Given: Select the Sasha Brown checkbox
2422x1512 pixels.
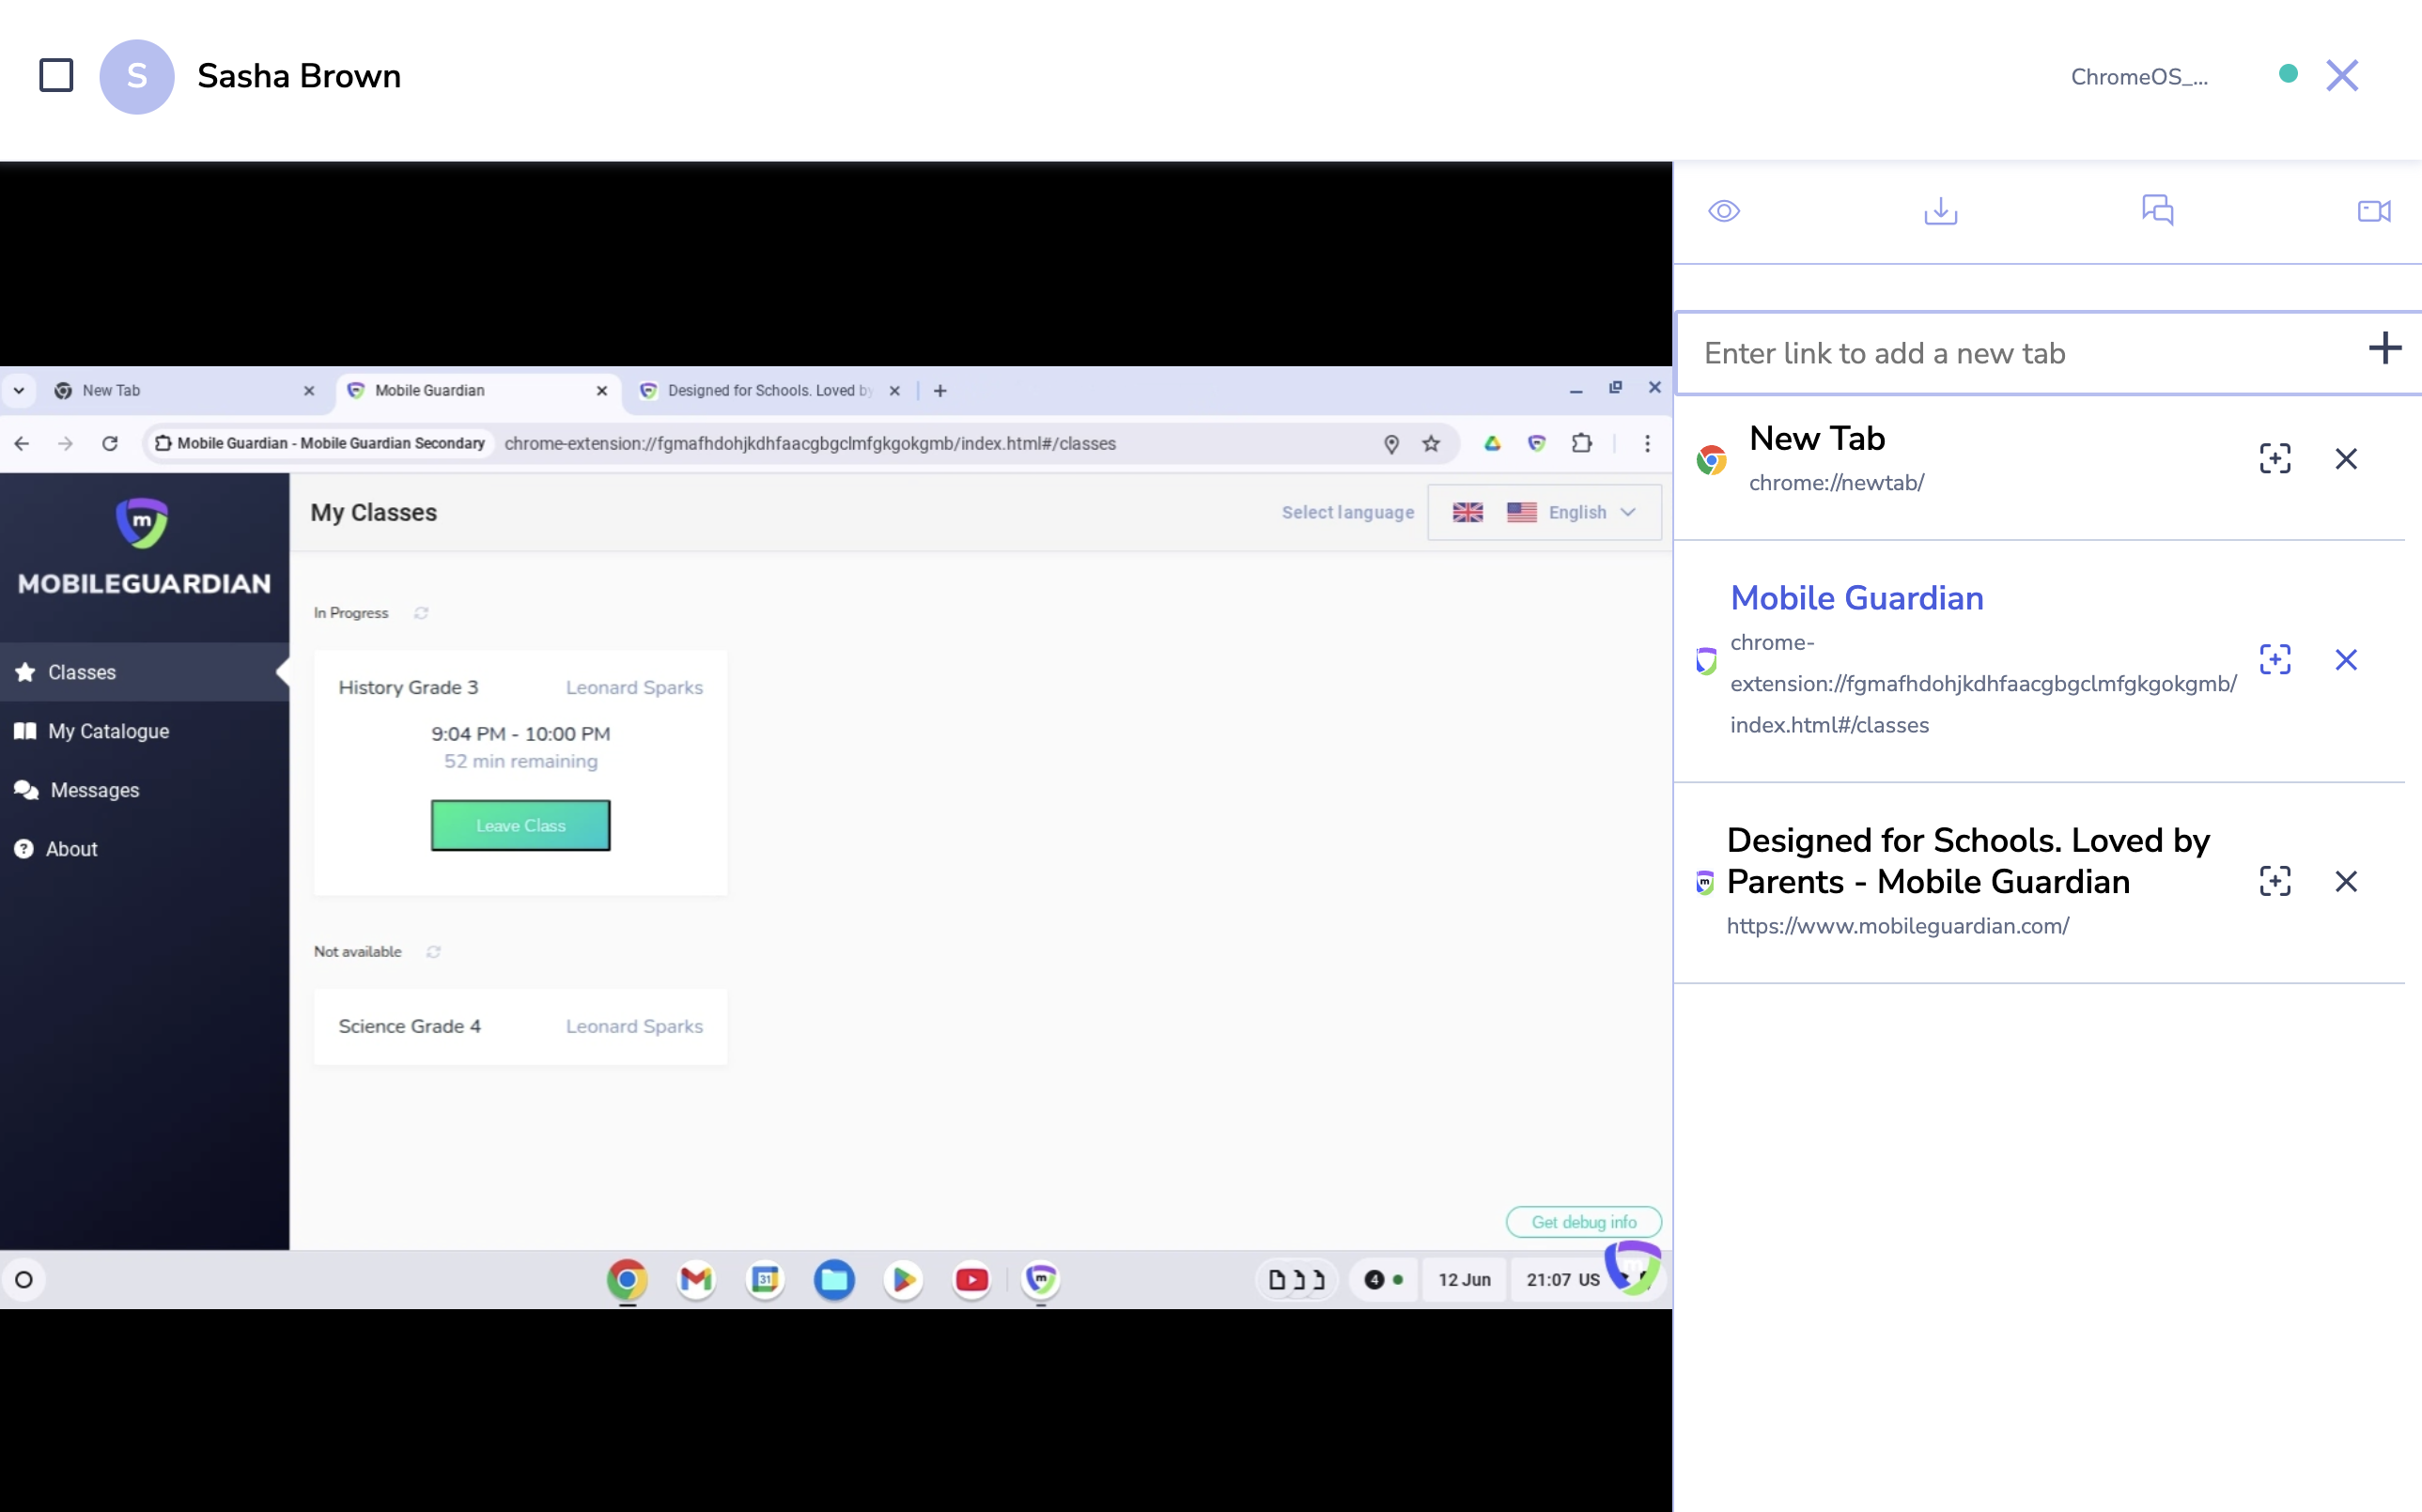Looking at the screenshot, I should (56, 76).
